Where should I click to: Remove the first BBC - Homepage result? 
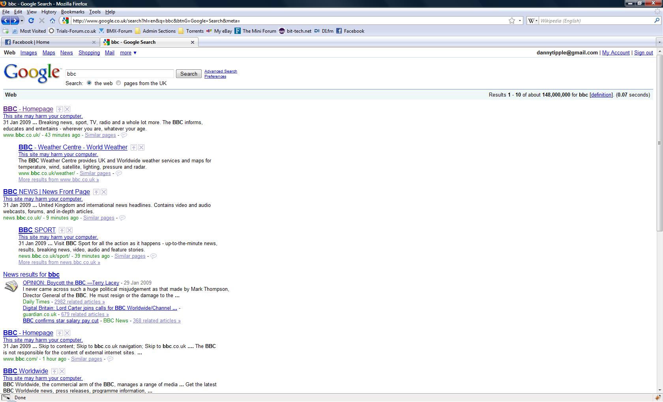click(67, 109)
